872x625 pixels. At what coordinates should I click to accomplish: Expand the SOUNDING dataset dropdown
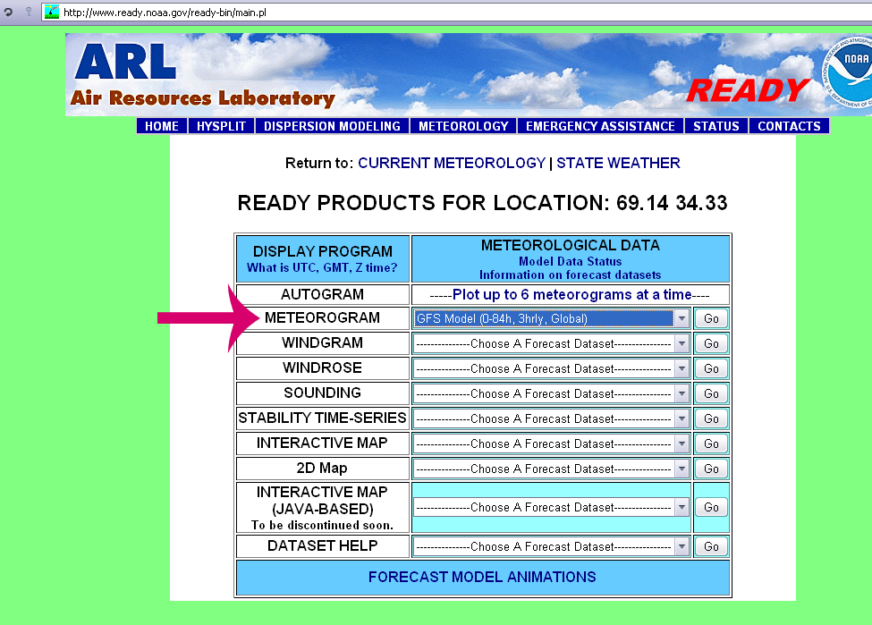click(551, 393)
